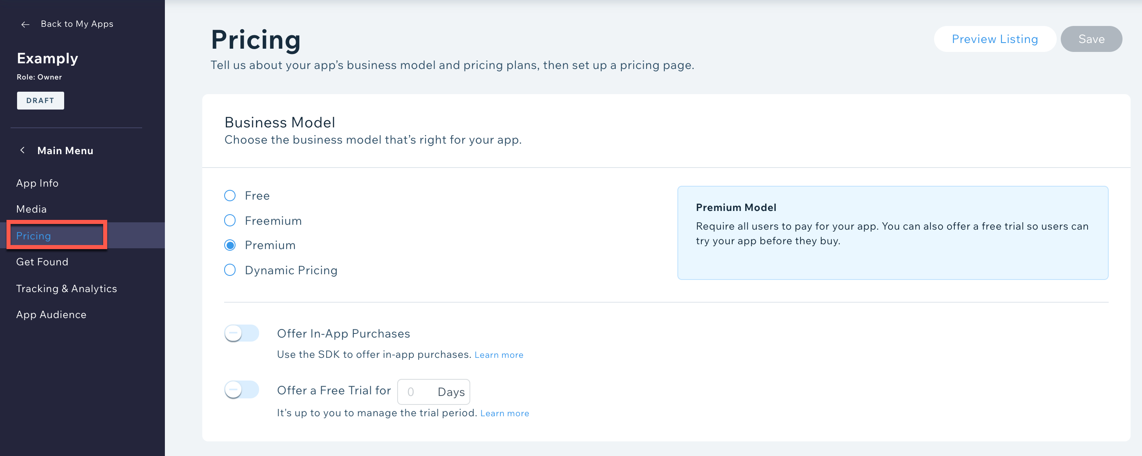Click the DRAFT status badge
The width and height of the screenshot is (1142, 456).
point(40,101)
